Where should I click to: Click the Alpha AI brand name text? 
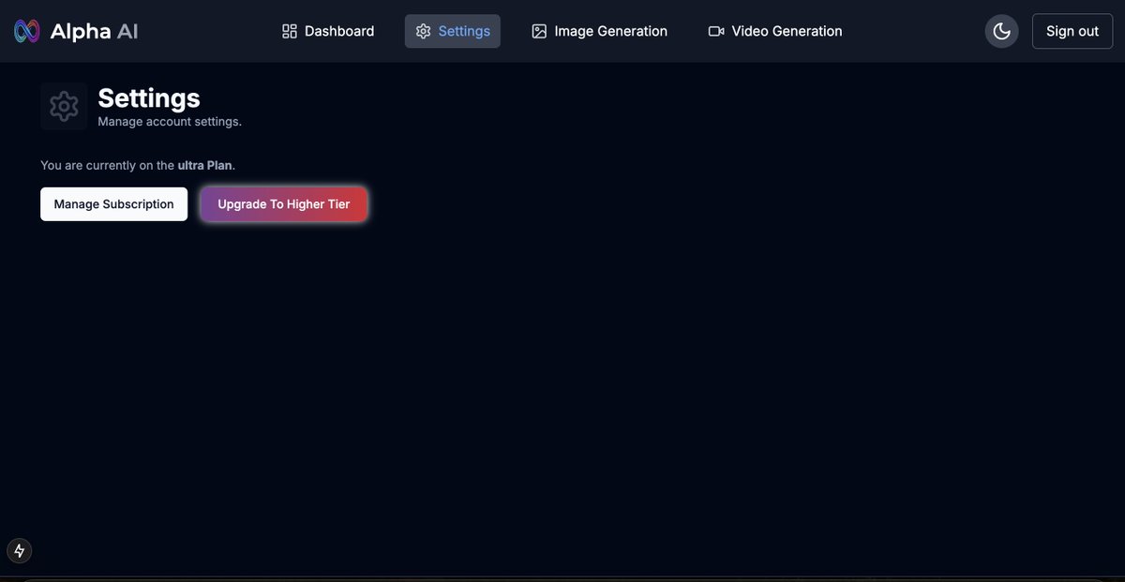tap(94, 31)
